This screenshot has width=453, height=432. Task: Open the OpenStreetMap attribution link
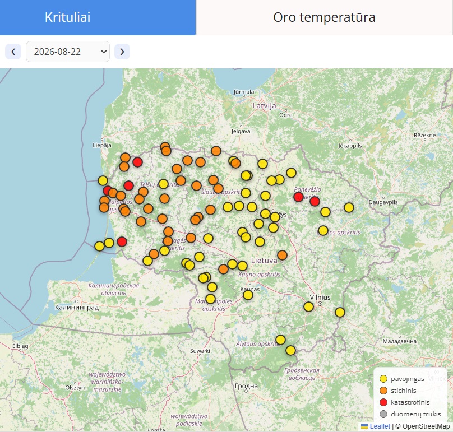click(426, 426)
